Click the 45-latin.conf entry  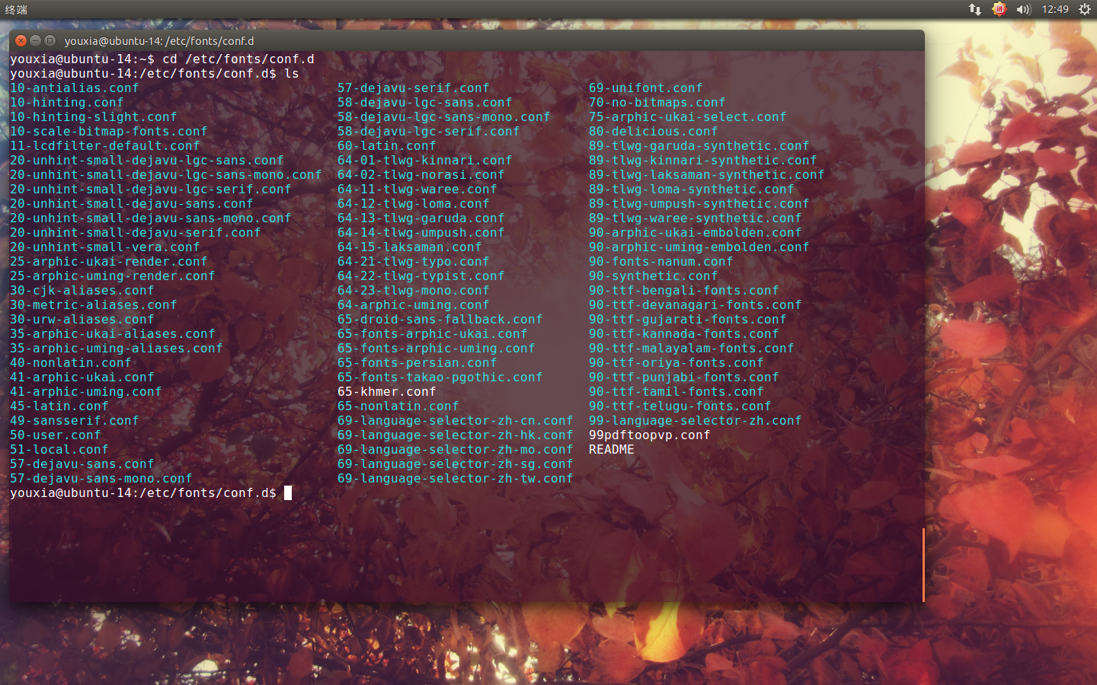(59, 406)
